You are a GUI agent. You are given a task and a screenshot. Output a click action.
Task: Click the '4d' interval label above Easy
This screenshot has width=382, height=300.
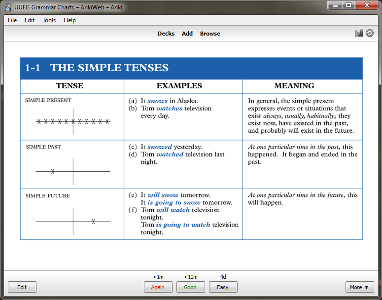(x=223, y=277)
